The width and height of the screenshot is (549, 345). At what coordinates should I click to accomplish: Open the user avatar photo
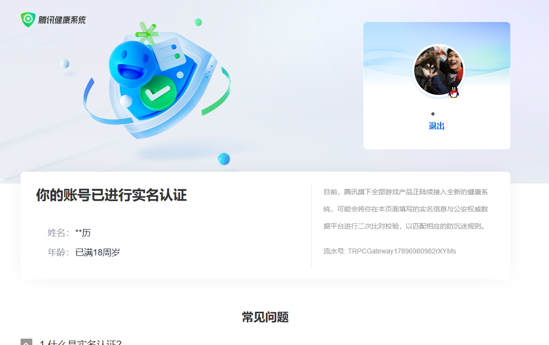[439, 70]
